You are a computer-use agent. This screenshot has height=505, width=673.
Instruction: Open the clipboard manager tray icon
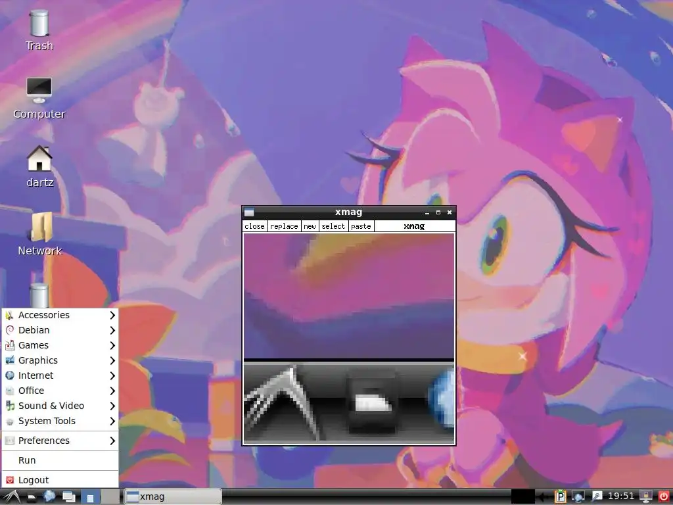(x=560, y=497)
